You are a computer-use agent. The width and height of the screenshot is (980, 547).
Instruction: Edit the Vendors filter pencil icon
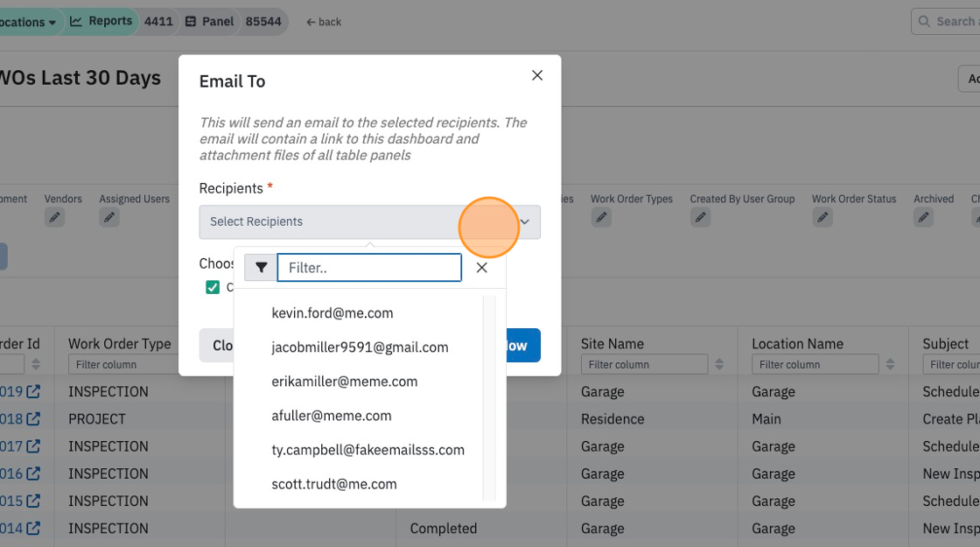54,218
